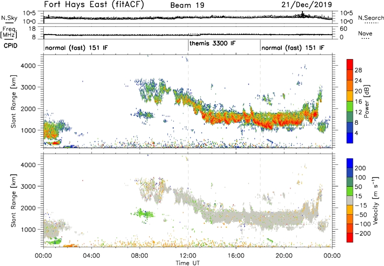Click the '4' tick on the Power scale
This screenshot has height=266, width=384.
tap(357, 133)
